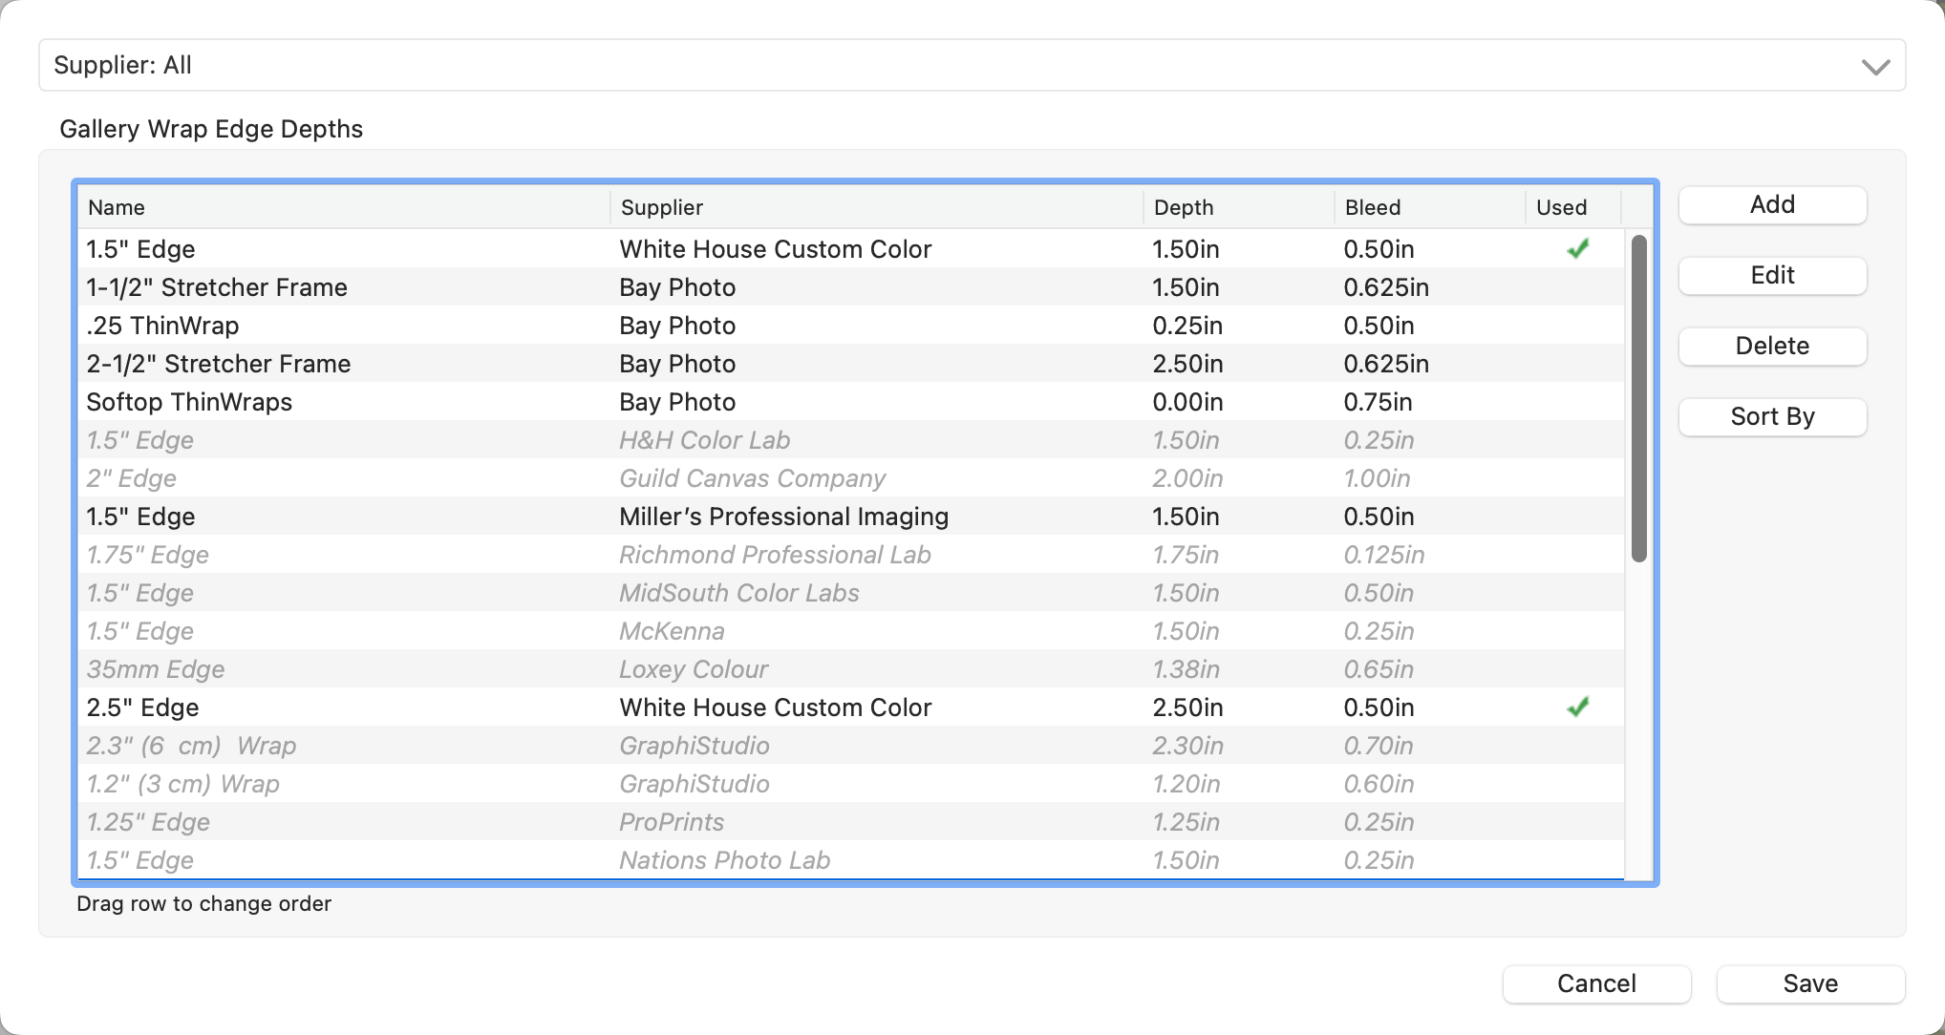
Task: Click green checkmark on 2.5" Edge row
Action: point(1577,708)
